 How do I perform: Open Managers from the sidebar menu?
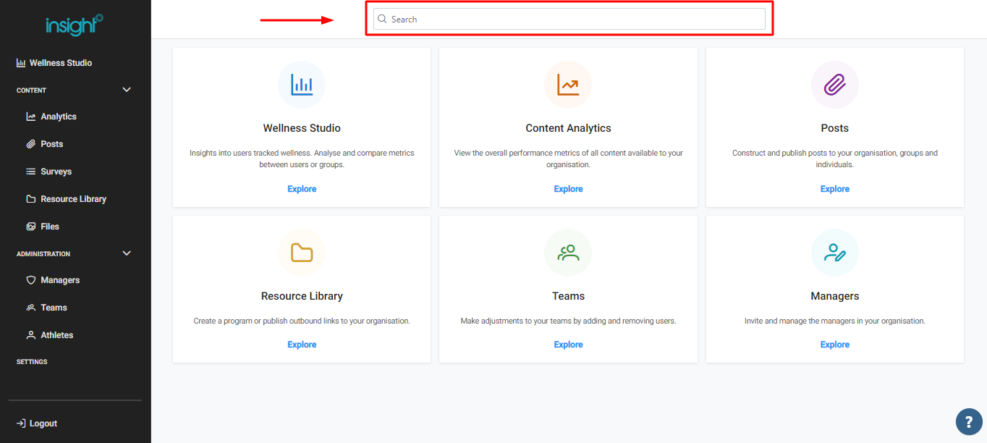(x=60, y=280)
